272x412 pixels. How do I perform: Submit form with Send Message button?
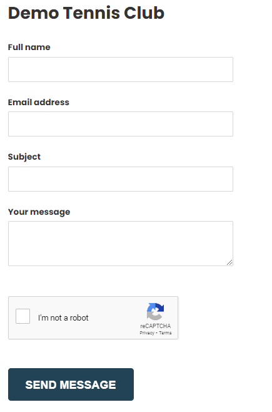pos(71,384)
